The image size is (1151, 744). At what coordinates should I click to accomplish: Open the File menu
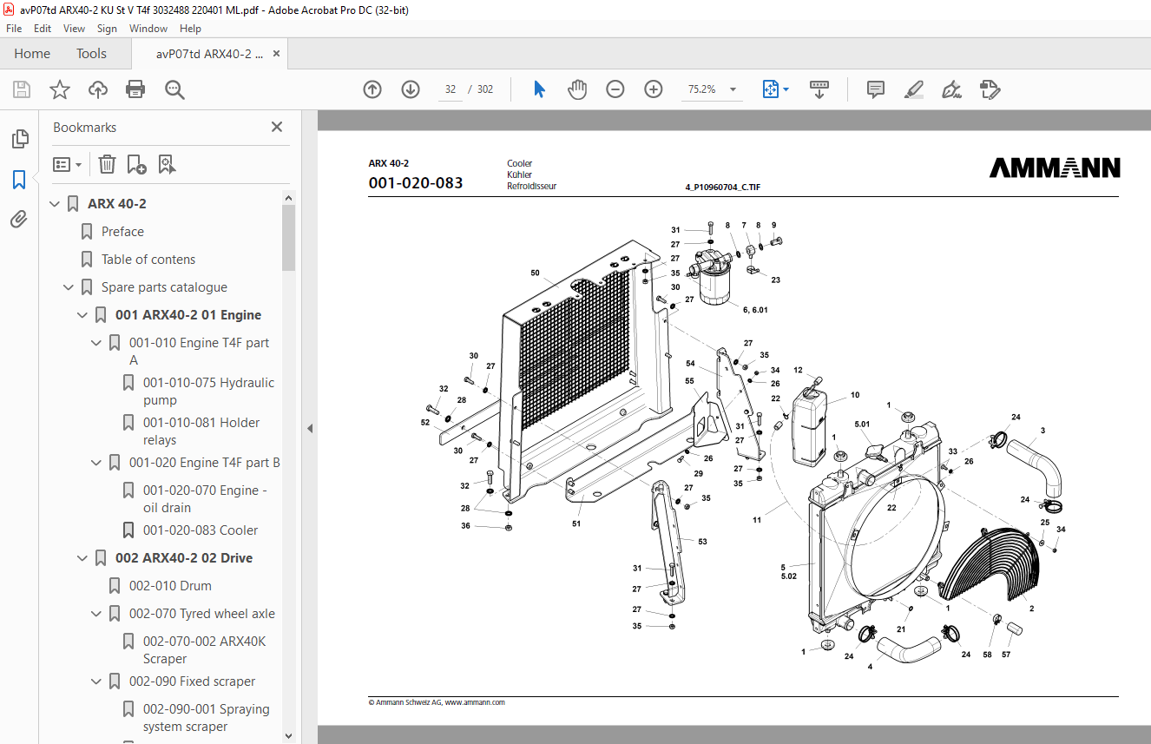[x=14, y=29]
